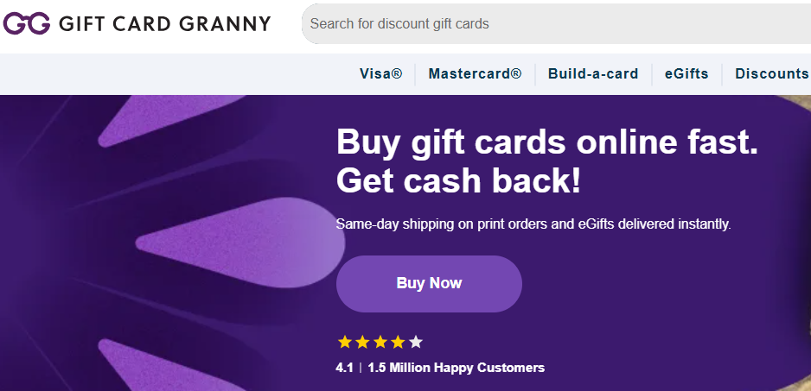This screenshot has width=811, height=391.
Task: Go to the Build-a-card section
Action: tap(593, 73)
